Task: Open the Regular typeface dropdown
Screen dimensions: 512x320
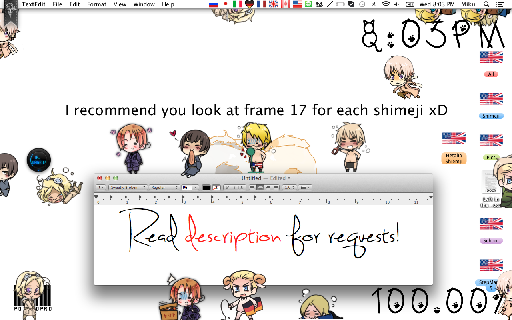Action: click(164, 187)
